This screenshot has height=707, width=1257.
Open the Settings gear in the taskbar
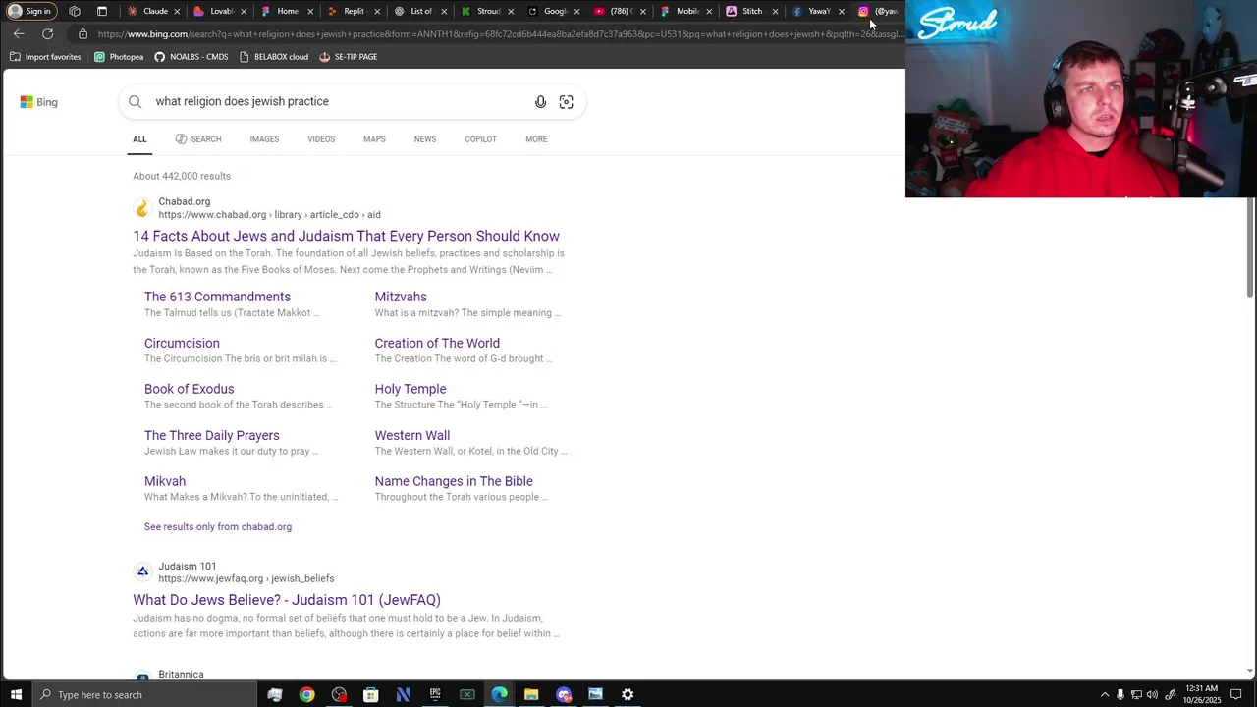(x=628, y=695)
